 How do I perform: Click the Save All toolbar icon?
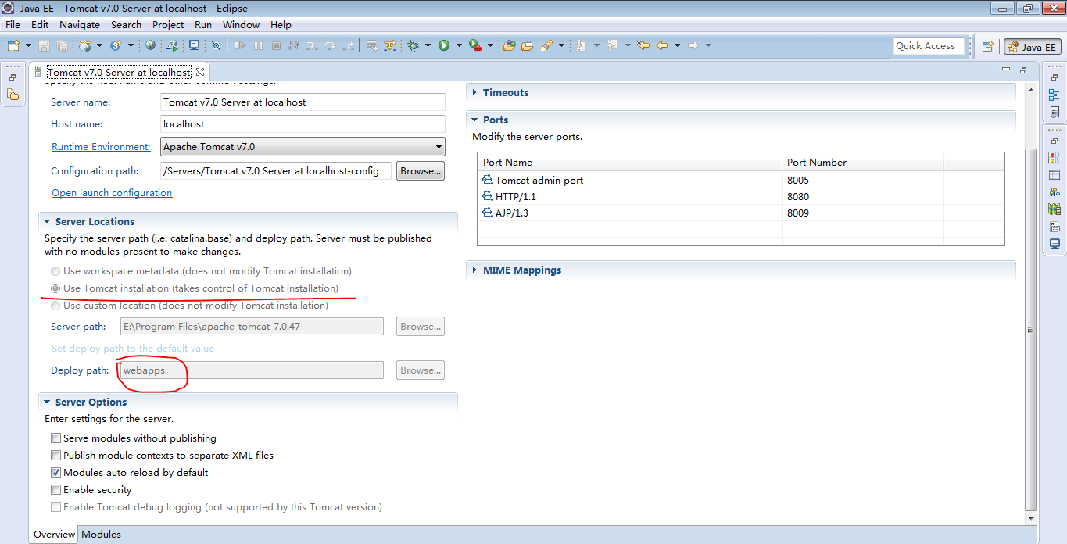tap(62, 45)
